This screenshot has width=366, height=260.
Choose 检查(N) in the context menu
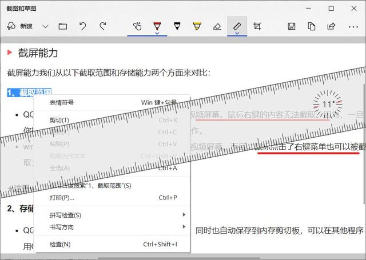(113, 244)
